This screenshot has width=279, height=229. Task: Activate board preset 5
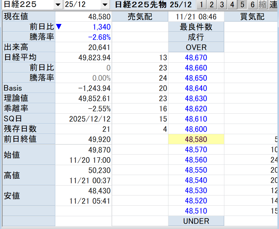click(x=242, y=5)
